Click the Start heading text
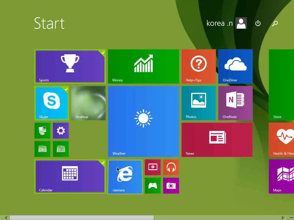This screenshot has width=294, height=220. (49, 23)
